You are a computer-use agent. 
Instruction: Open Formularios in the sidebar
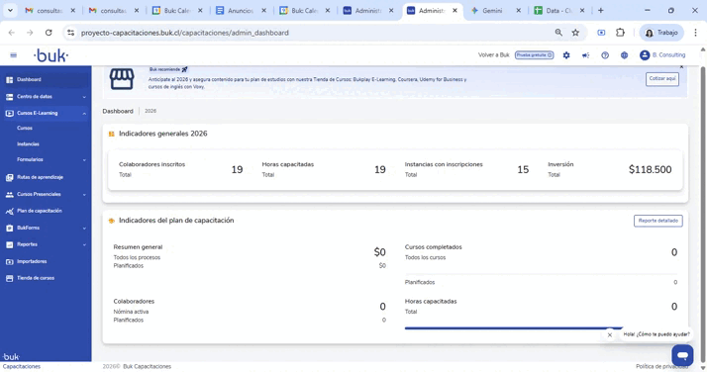pos(31,160)
